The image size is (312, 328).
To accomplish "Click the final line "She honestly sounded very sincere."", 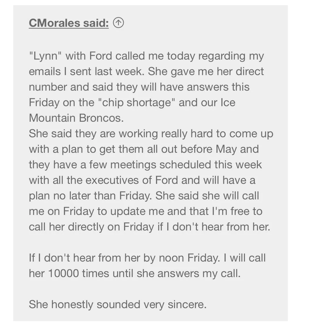I will 118,305.
